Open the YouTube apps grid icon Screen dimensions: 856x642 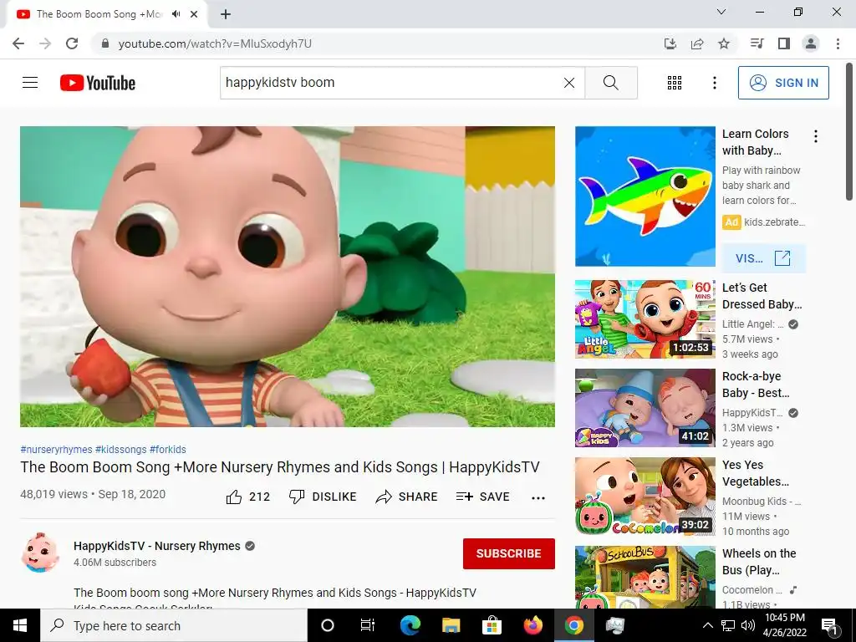(x=675, y=83)
